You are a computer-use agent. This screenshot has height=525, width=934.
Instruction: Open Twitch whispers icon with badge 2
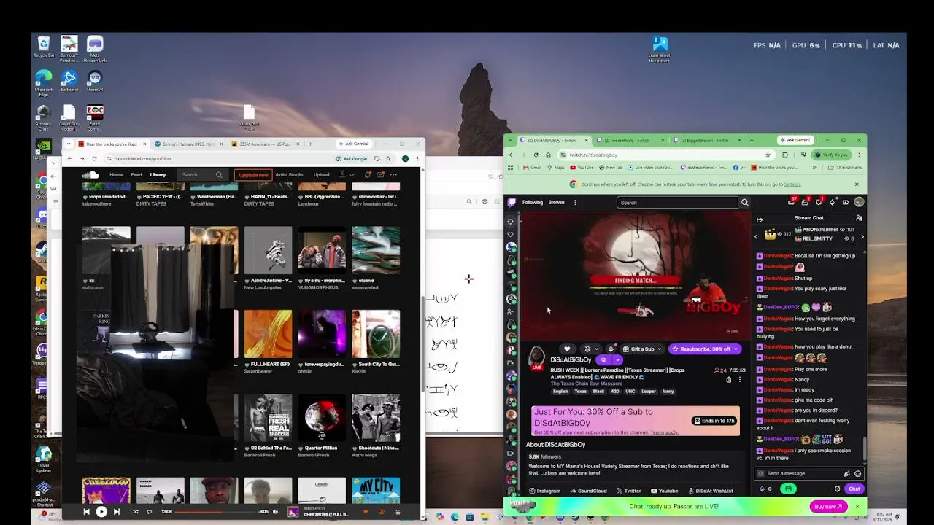[805, 202]
